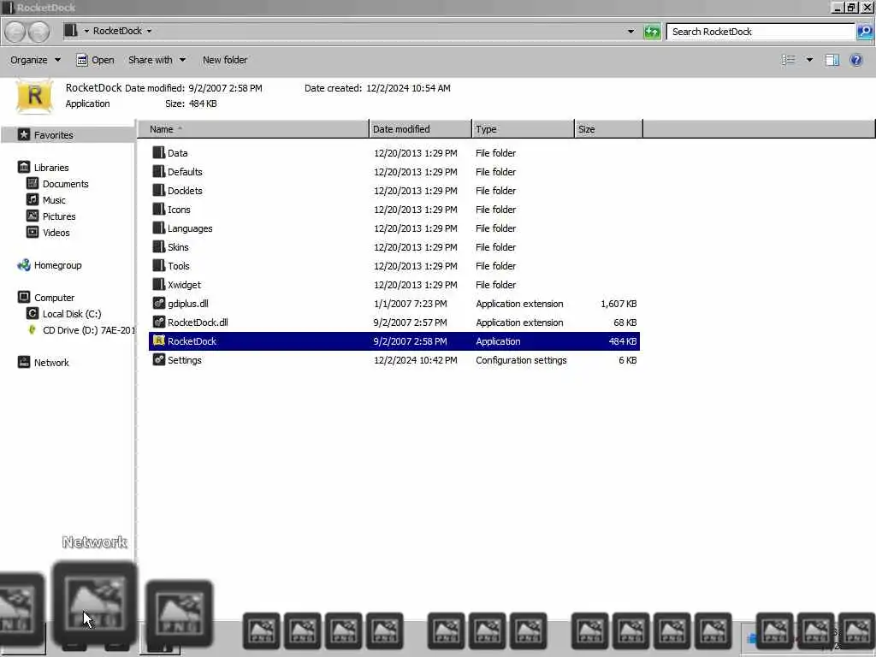
Task: Click the Open button in the toolbar
Action: pyautogui.click(x=95, y=60)
